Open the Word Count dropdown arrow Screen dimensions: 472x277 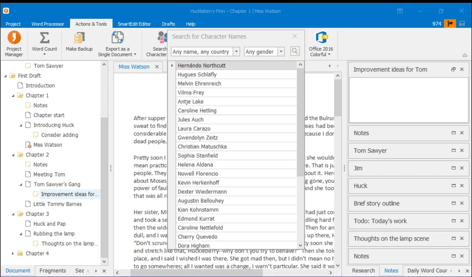pos(44,55)
